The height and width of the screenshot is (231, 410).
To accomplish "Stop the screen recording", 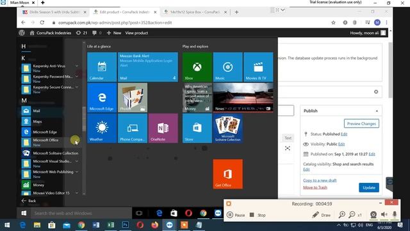I will pyautogui.click(x=258, y=215).
